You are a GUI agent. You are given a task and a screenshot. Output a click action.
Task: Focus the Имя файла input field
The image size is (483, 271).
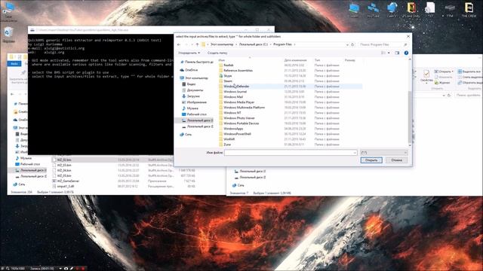(x=291, y=153)
